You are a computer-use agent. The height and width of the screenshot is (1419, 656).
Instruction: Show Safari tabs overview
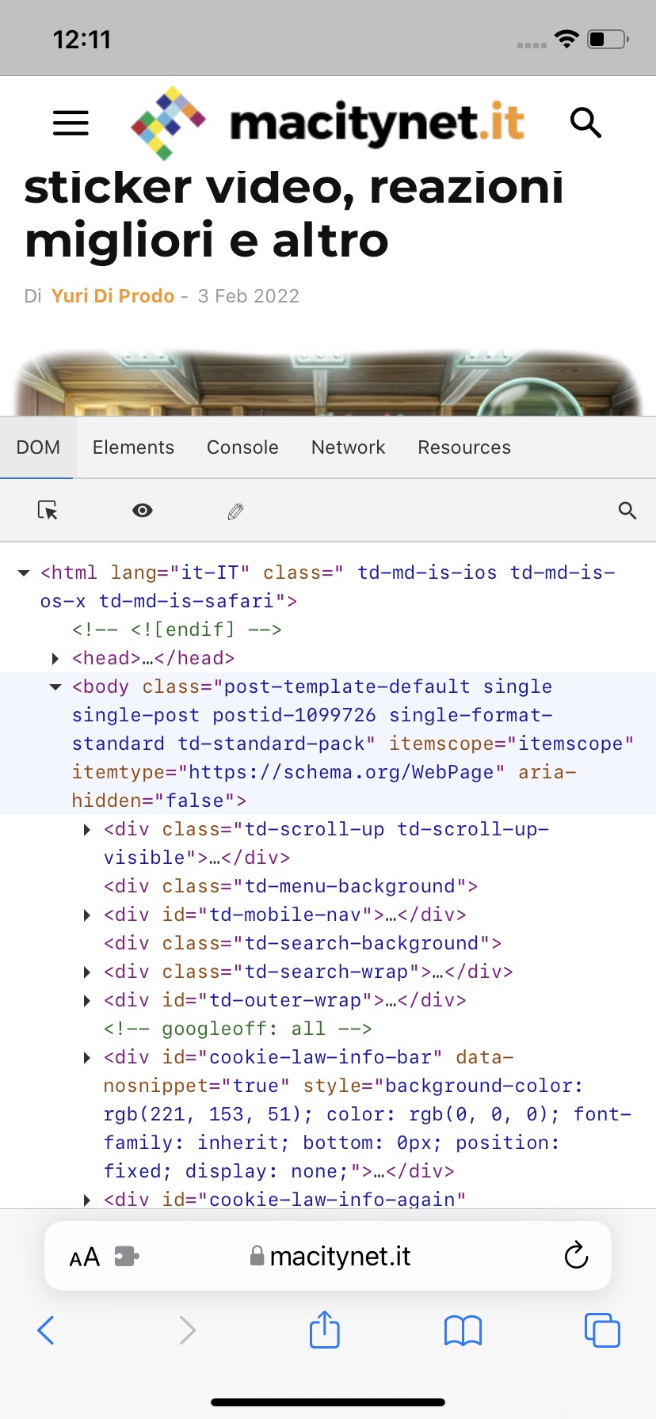coord(602,1330)
